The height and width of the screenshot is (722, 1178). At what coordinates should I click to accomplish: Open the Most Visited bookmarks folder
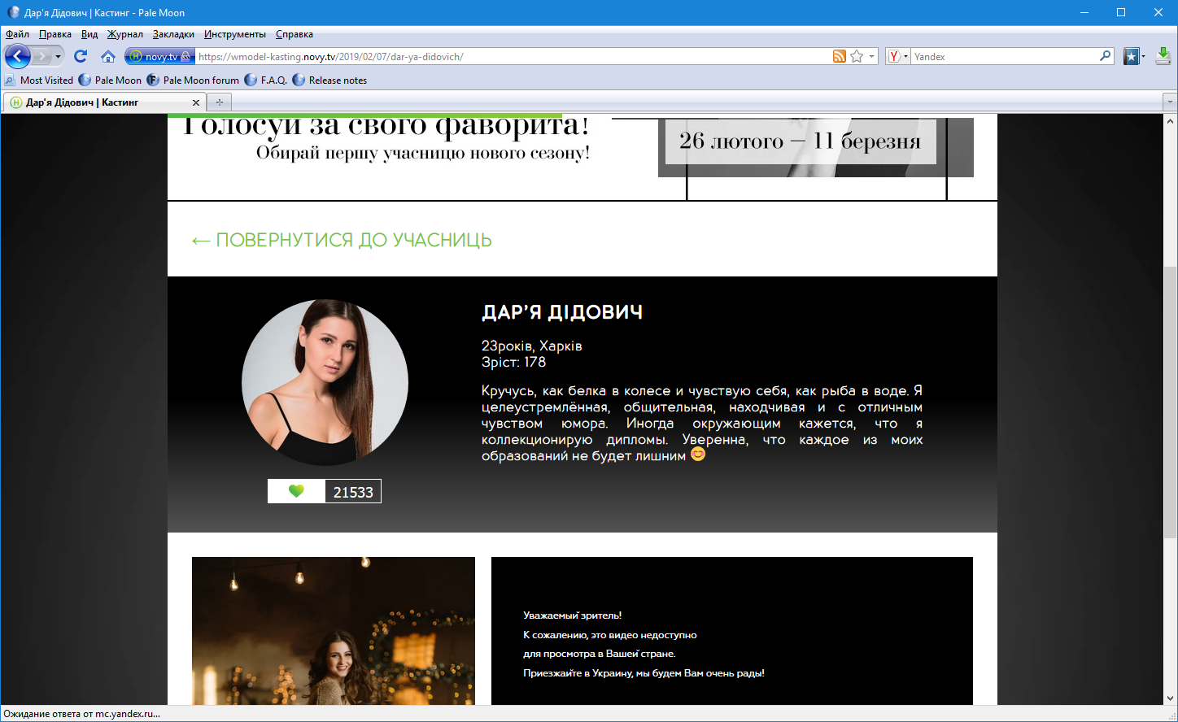pyautogui.click(x=39, y=80)
